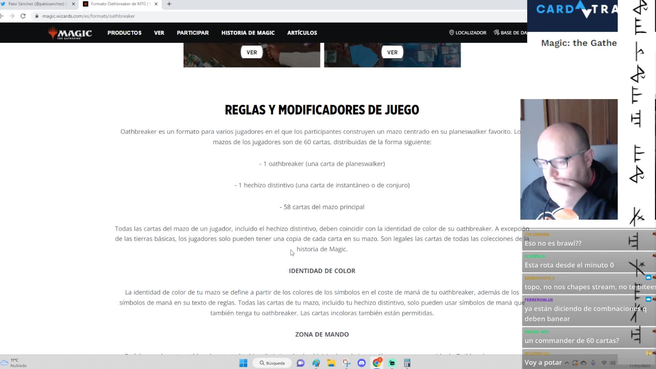This screenshot has height=369, width=656.
Task: Click the FERREROBLUE chat username
Action: [538, 300]
